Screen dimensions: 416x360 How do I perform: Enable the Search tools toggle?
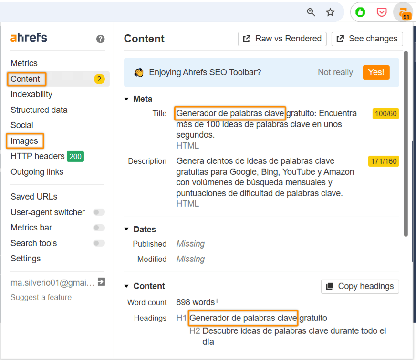[99, 243]
